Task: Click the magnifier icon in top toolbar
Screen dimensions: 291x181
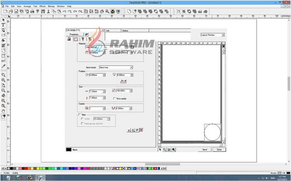Action: [107, 12]
